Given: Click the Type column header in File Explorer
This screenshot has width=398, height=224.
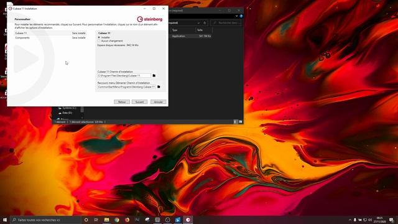Looking at the screenshot, I should click(183, 30).
